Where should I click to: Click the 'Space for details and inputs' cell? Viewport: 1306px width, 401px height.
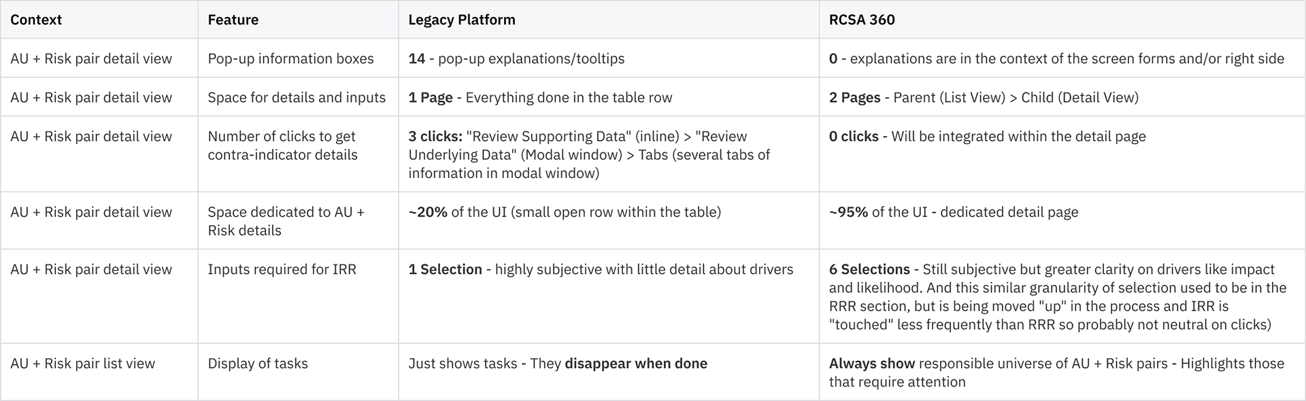coord(296,97)
